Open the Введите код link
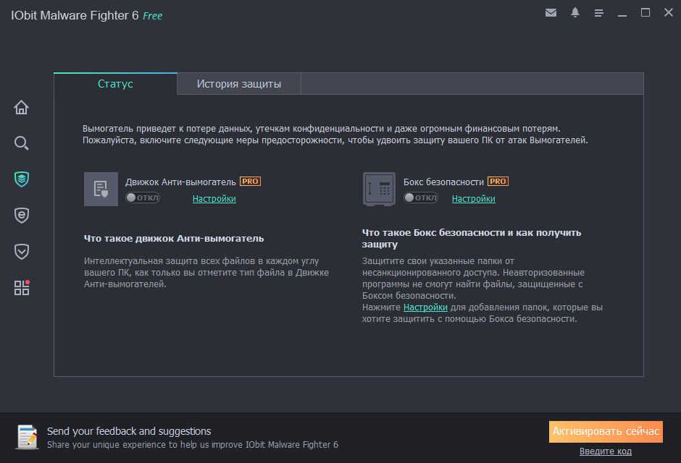This screenshot has height=463, width=681. [x=606, y=451]
